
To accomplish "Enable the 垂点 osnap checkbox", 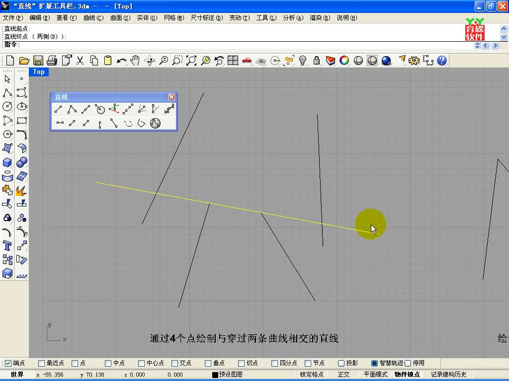I will coord(208,363).
